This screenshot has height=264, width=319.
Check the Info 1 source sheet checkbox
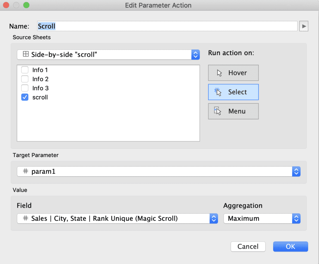click(x=25, y=70)
